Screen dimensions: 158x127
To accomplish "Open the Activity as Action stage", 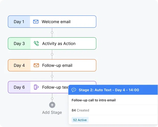I will [x=59, y=44].
